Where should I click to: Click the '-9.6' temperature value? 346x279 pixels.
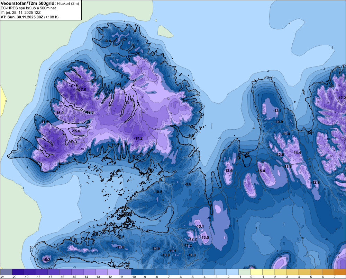tap(188, 184)
